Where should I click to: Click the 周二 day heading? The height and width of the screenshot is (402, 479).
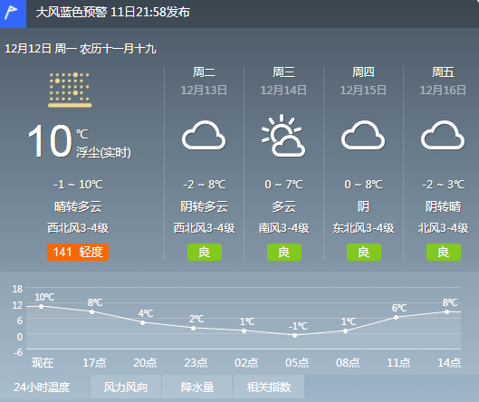204,72
